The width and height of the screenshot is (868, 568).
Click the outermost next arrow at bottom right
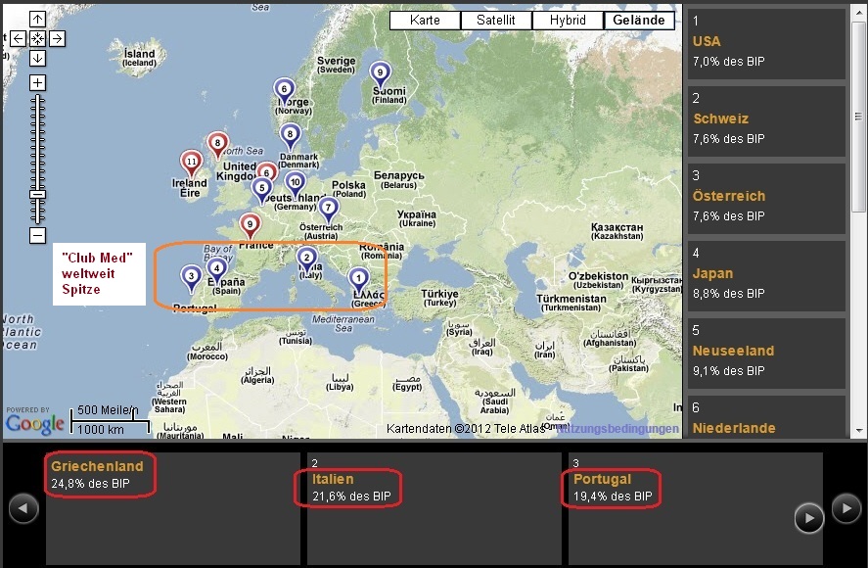click(x=846, y=507)
